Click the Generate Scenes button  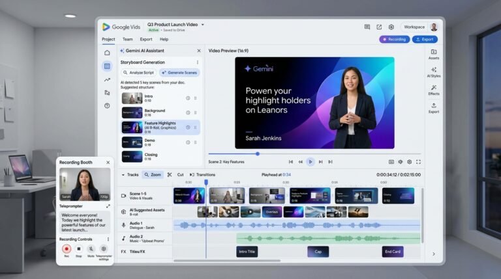(x=179, y=73)
